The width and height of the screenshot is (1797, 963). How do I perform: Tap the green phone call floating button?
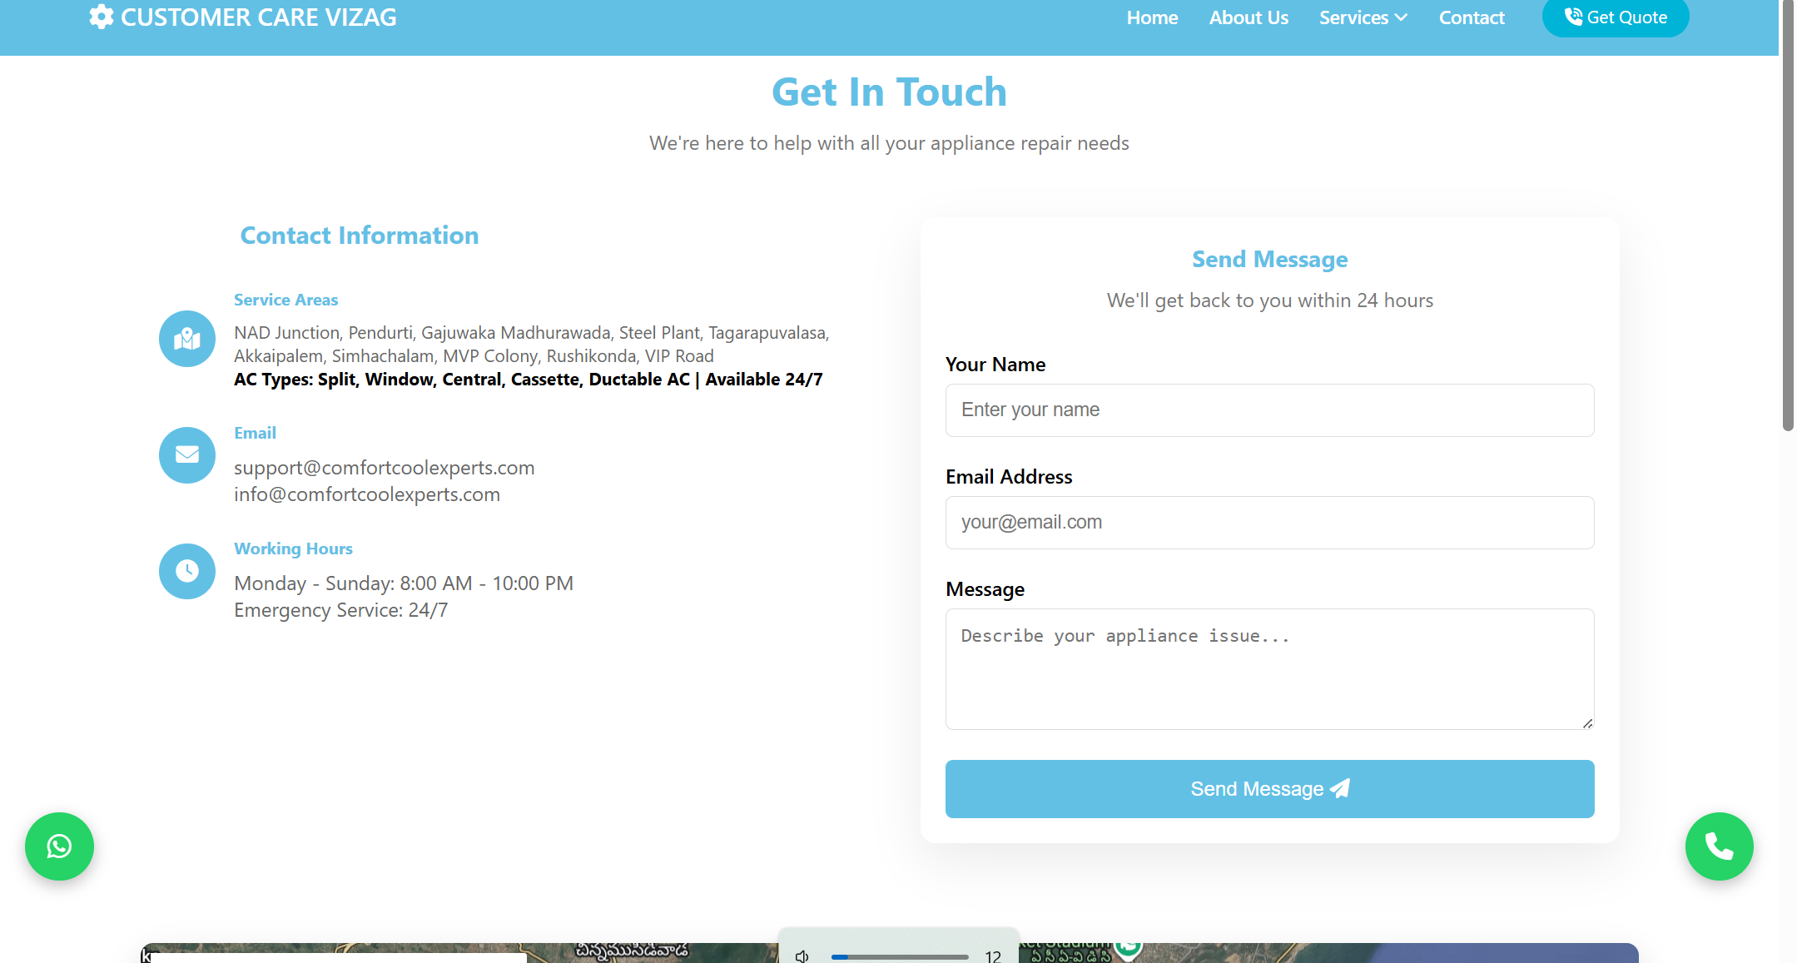pyautogui.click(x=1719, y=846)
